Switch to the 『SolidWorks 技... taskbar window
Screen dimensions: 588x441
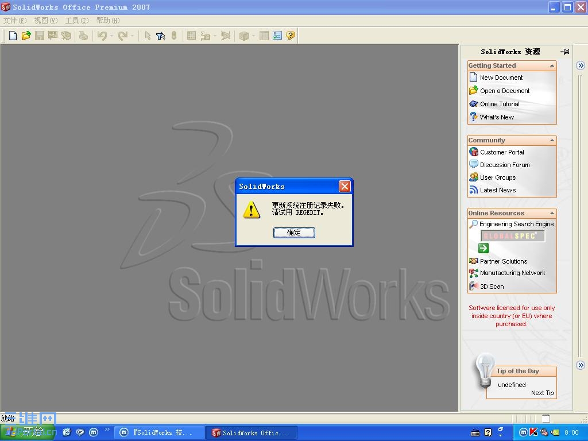point(159,433)
